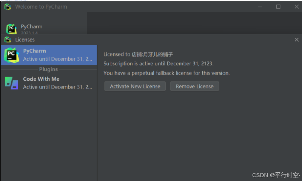
Task: Minimize the Welcome to PyCharm window
Action: click(x=260, y=7)
